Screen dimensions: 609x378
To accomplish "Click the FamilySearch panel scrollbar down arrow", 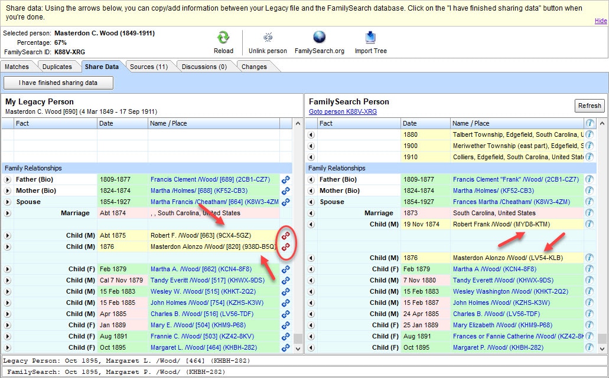I will [602, 349].
